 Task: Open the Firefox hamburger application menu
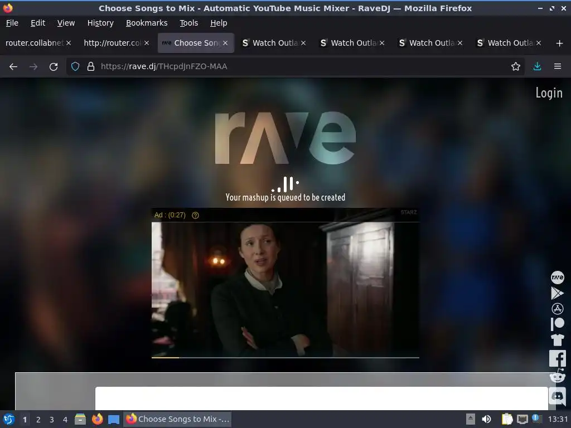557,66
